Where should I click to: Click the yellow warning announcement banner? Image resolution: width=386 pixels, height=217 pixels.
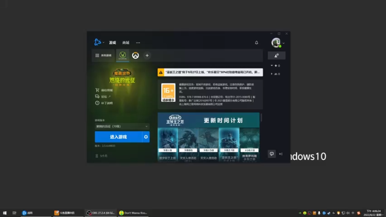click(x=210, y=72)
